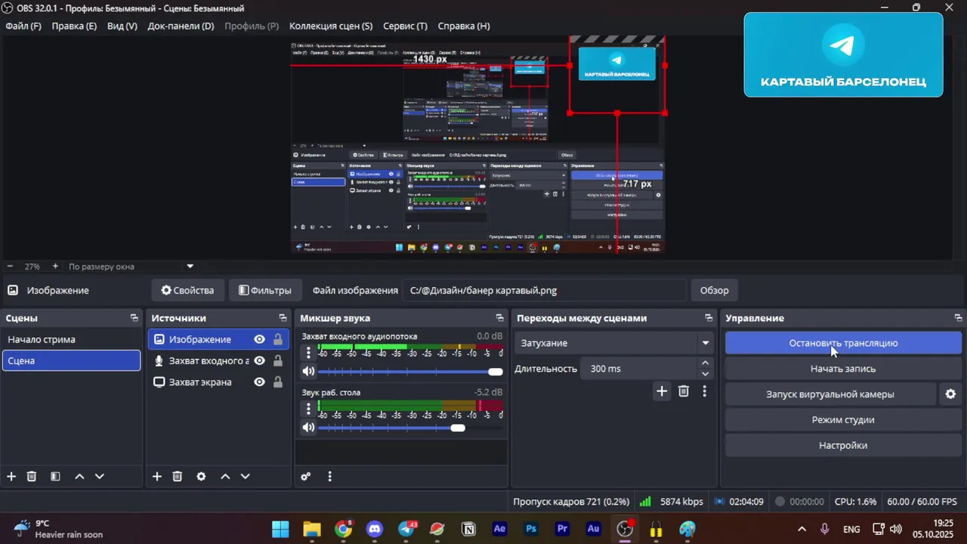Screen dimensions: 967x544
Task: Open Discord from the taskbar
Action: click(x=374, y=529)
